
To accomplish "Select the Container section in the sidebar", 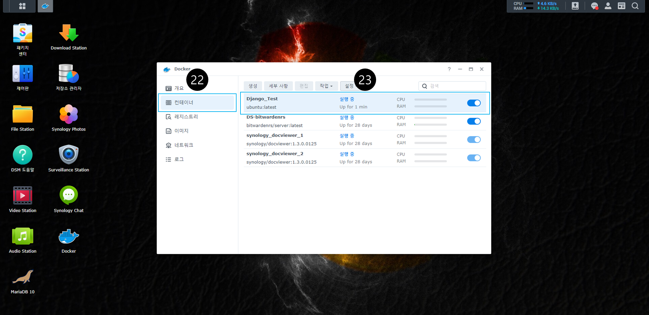I will (197, 103).
